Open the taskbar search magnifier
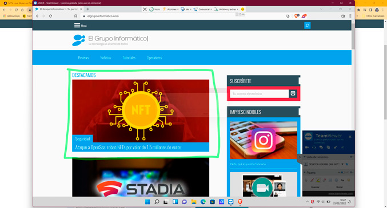This screenshot has height=208, width=387. (157, 202)
